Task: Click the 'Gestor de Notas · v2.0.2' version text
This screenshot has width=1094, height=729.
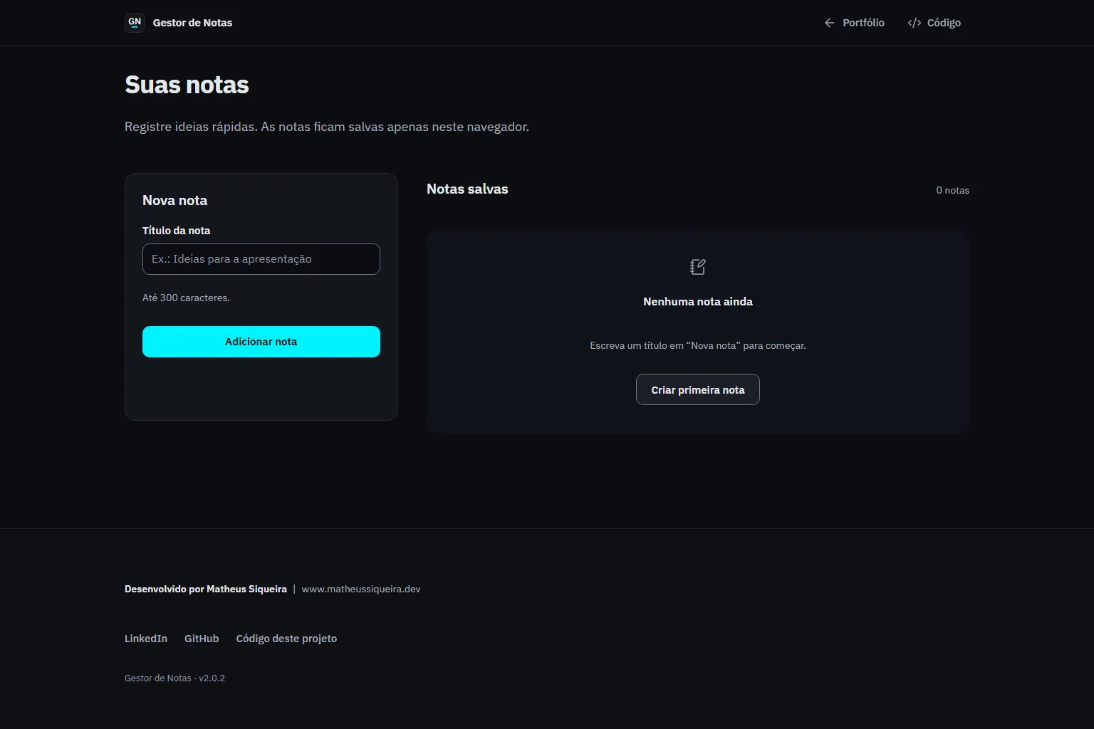Action: 174,678
